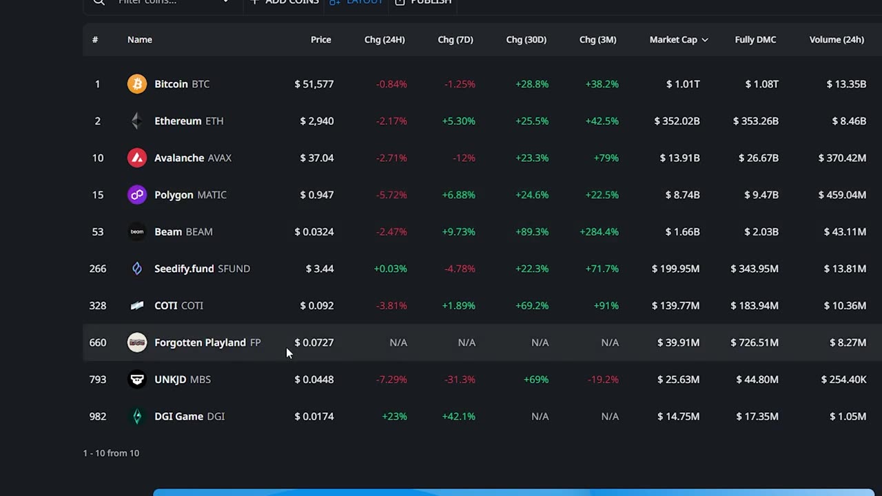The image size is (882, 496).
Task: Click Ethereum market cap $ 352.02B
Action: [677, 121]
